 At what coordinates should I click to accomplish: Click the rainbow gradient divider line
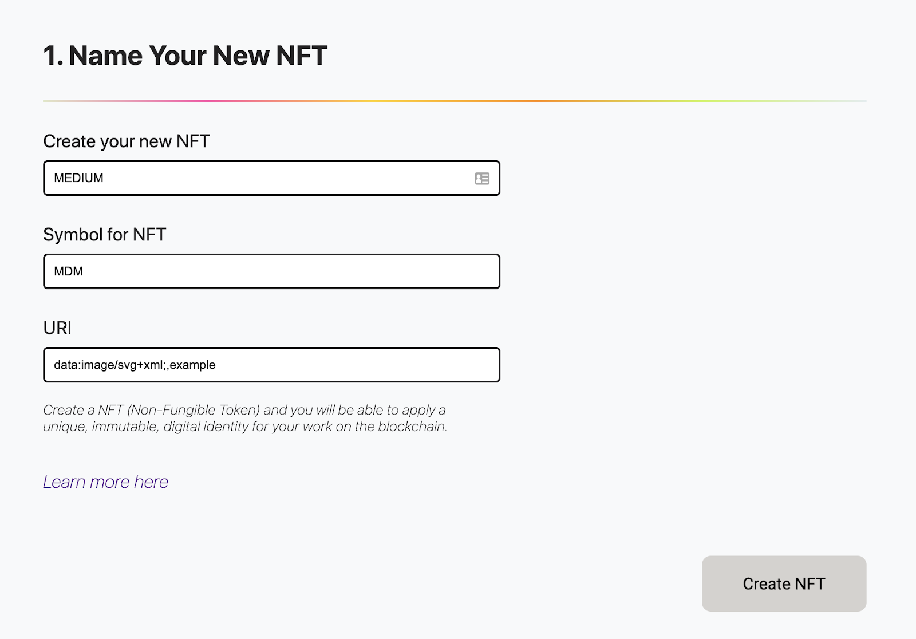[x=455, y=101]
